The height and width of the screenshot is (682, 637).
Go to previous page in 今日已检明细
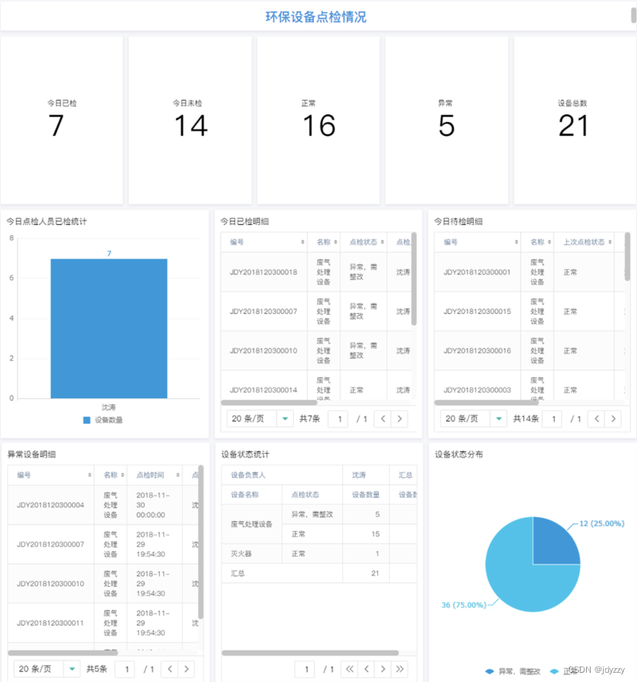[383, 419]
